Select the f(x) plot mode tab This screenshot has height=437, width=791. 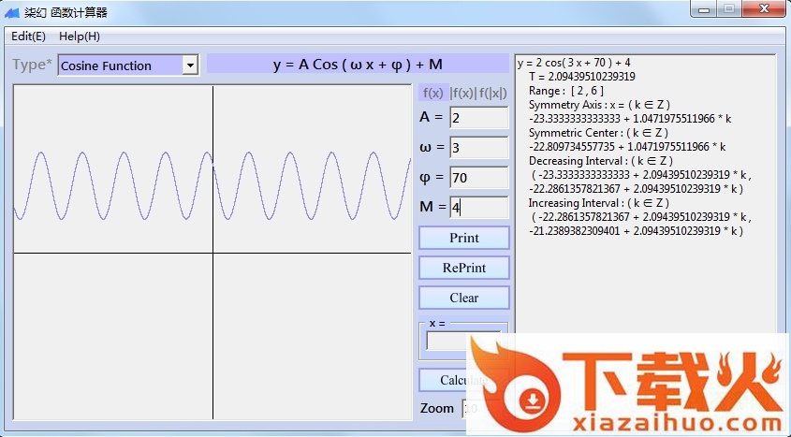(432, 93)
